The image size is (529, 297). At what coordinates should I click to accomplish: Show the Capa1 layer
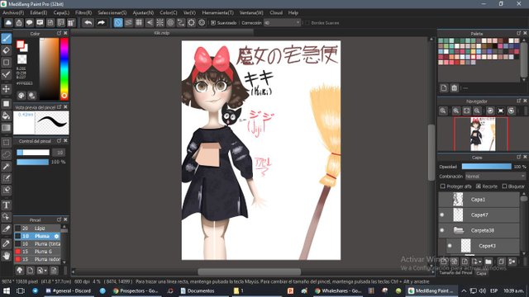point(442,200)
